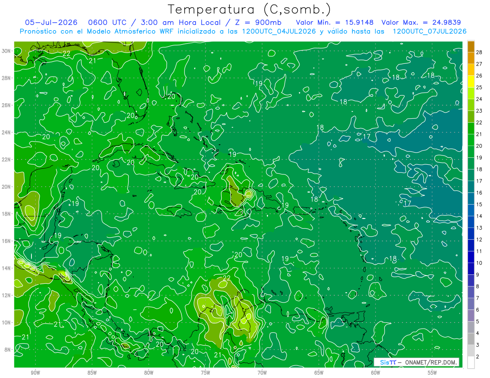Click color bar label '16'
The height and width of the screenshot is (378, 490).
click(479, 193)
